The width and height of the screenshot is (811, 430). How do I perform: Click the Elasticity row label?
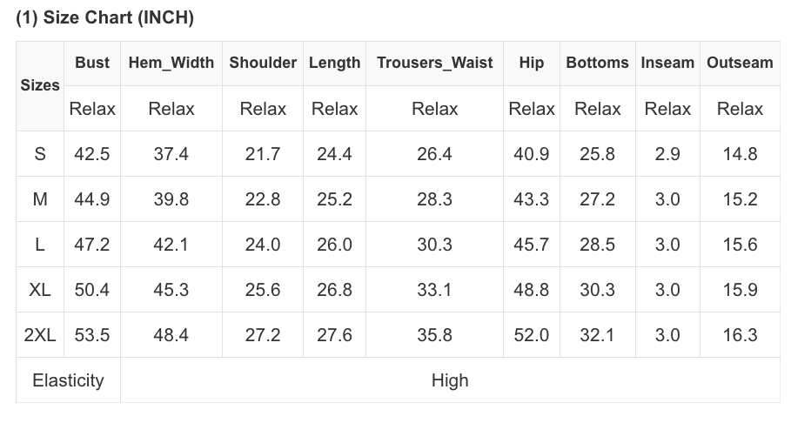(x=68, y=380)
